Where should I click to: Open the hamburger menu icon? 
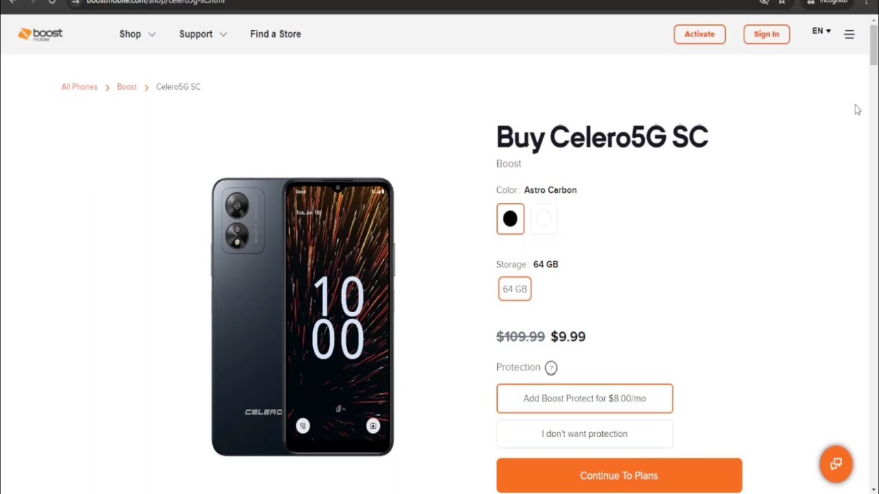[849, 34]
